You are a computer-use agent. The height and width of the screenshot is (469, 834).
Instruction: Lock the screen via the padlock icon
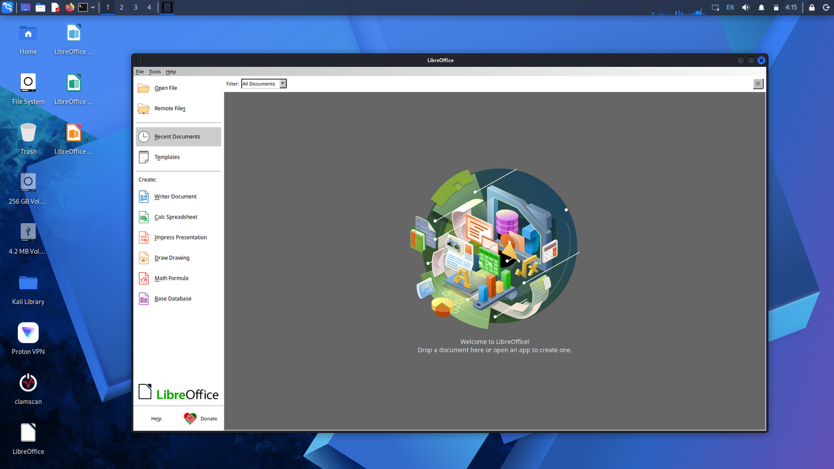[x=811, y=7]
